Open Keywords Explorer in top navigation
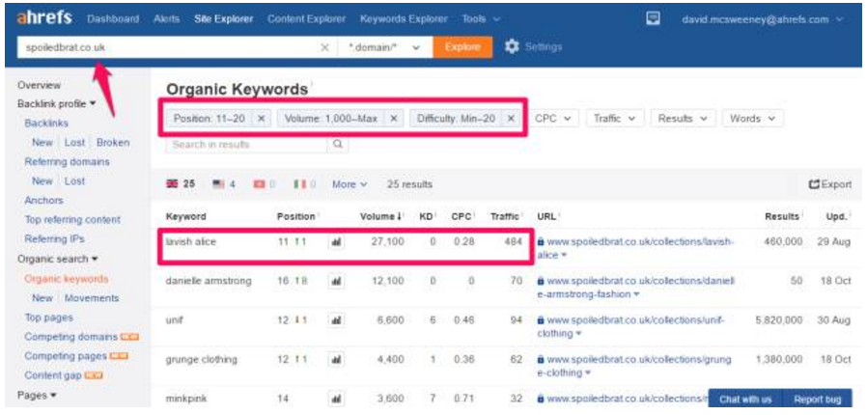This screenshot has width=867, height=415. click(404, 18)
